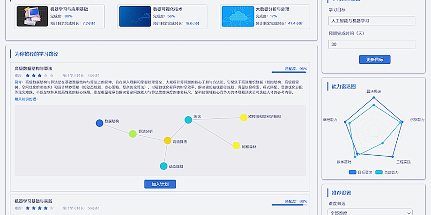Image resolution: width=431 pixels, height=215 pixels.
Task: Expand the 难度筛选 dropdown
Action: pyautogui.click(x=370, y=213)
